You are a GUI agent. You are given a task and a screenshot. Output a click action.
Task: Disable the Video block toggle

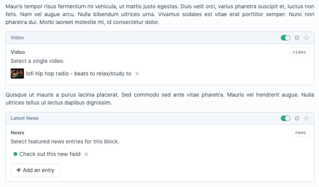tap(285, 38)
